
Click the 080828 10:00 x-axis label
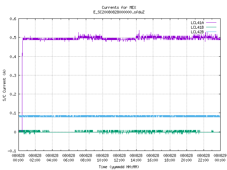pos(103,158)
